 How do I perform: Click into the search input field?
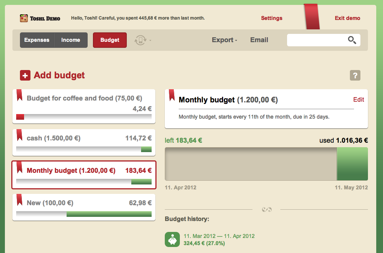[x=317, y=40]
